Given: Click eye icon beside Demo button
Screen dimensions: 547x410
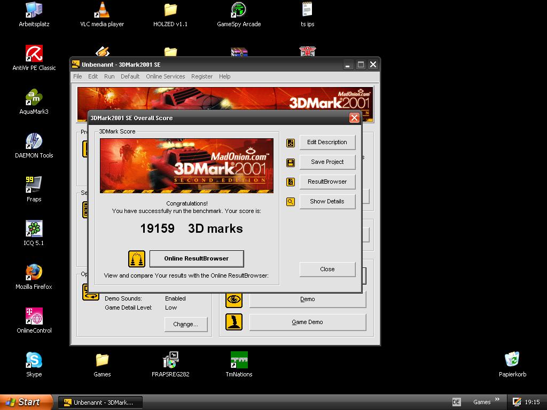Looking at the screenshot, I should pyautogui.click(x=234, y=299).
